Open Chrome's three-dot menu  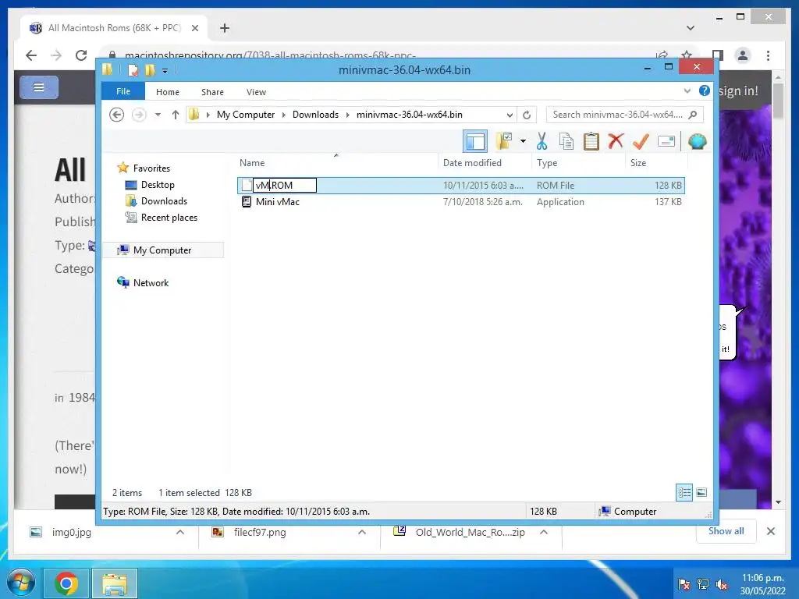click(768, 55)
